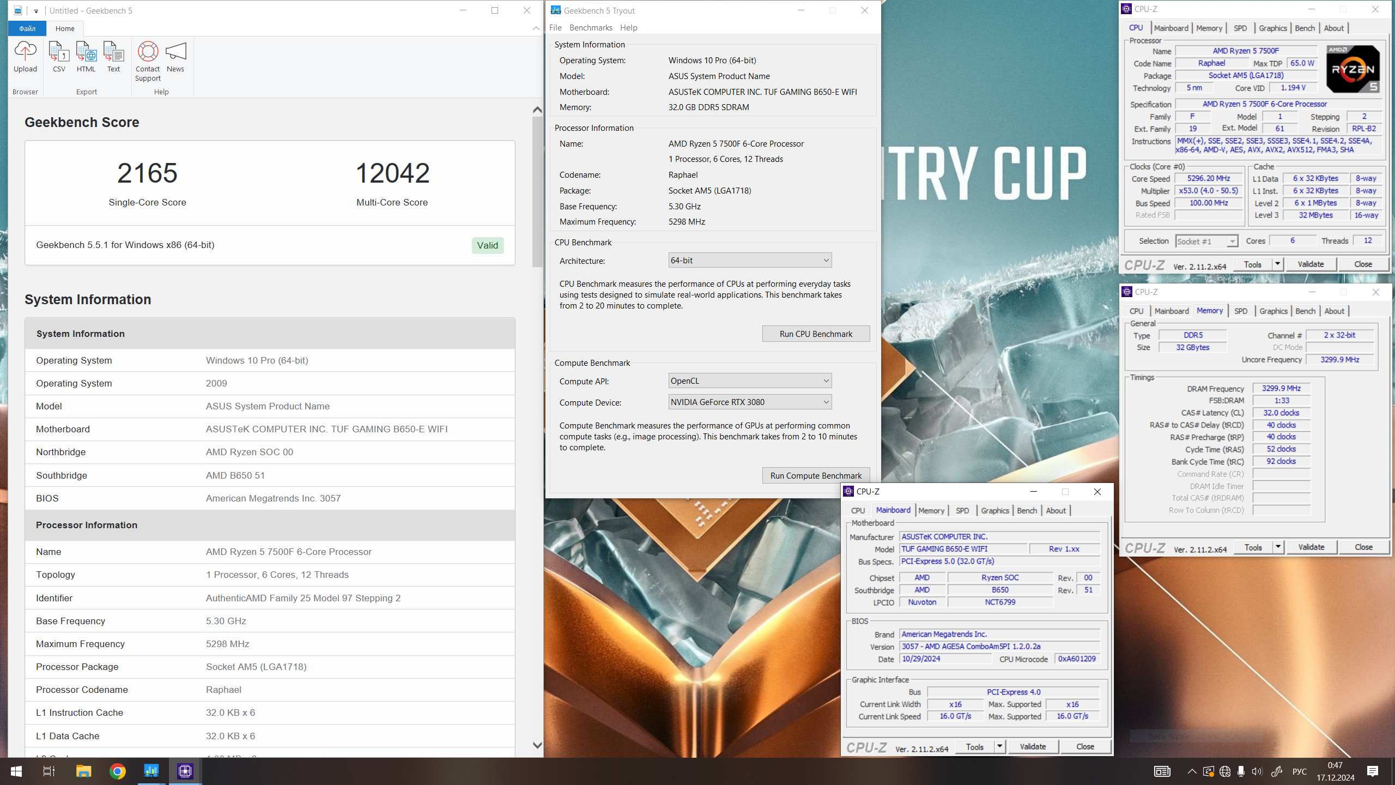Collapse the Geekbench ribbon chevron
Viewport: 1395px width, 785px height.
click(x=536, y=28)
